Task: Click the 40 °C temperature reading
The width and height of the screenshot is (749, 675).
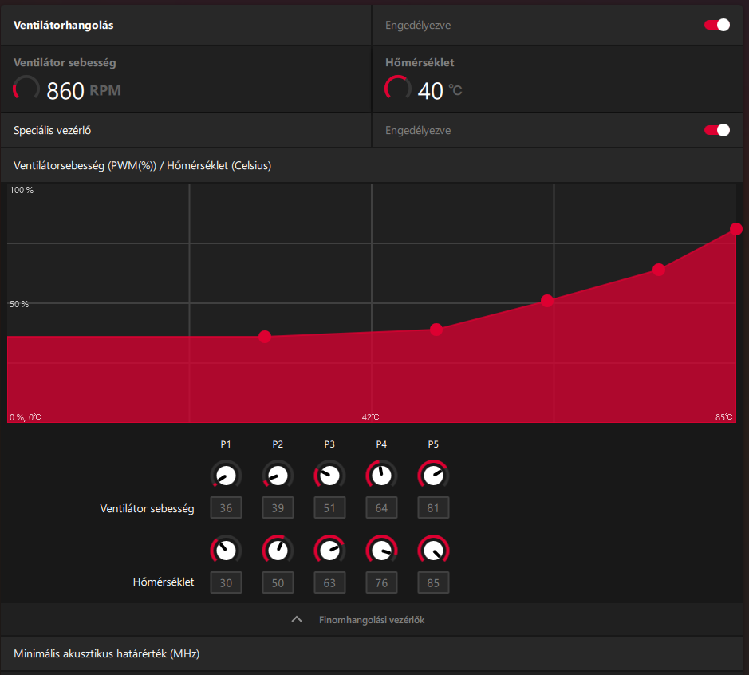Action: click(x=440, y=90)
